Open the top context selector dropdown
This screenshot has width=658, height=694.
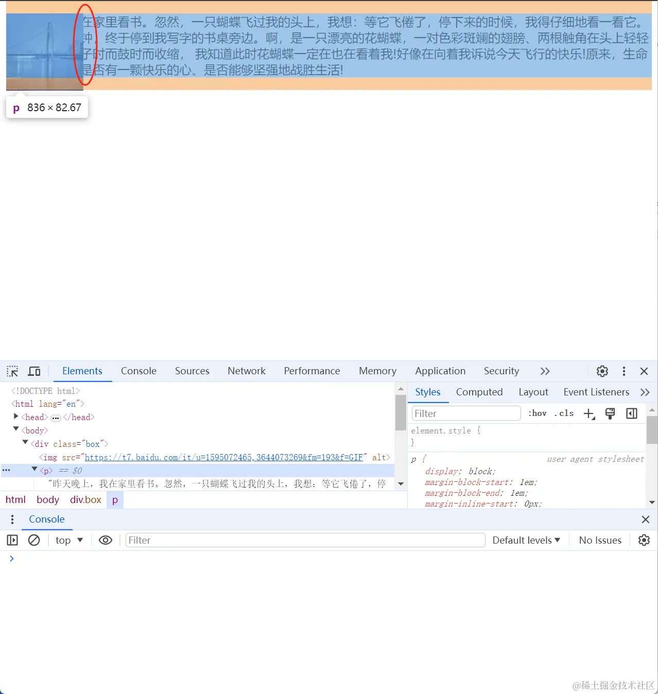coord(70,540)
